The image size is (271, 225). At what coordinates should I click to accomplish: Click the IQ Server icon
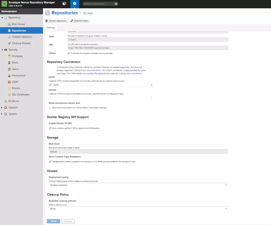pyautogui.click(x=6, y=101)
